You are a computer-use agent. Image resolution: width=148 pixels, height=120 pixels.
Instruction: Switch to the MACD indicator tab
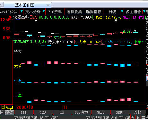point(100,112)
